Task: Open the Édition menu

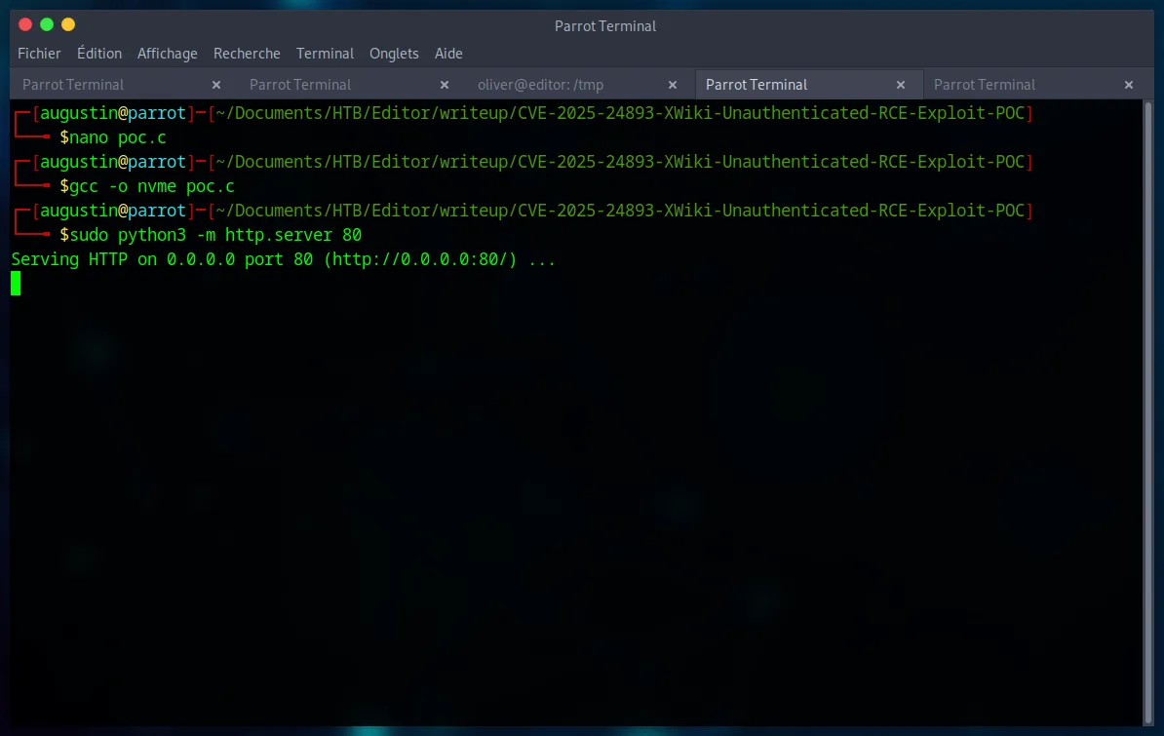Action: 99,54
